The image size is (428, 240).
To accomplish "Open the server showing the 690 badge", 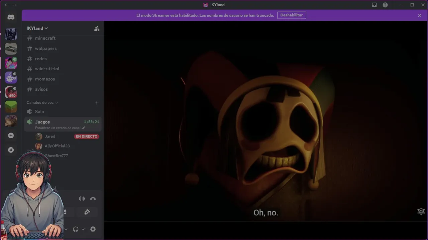I will click(x=11, y=92).
